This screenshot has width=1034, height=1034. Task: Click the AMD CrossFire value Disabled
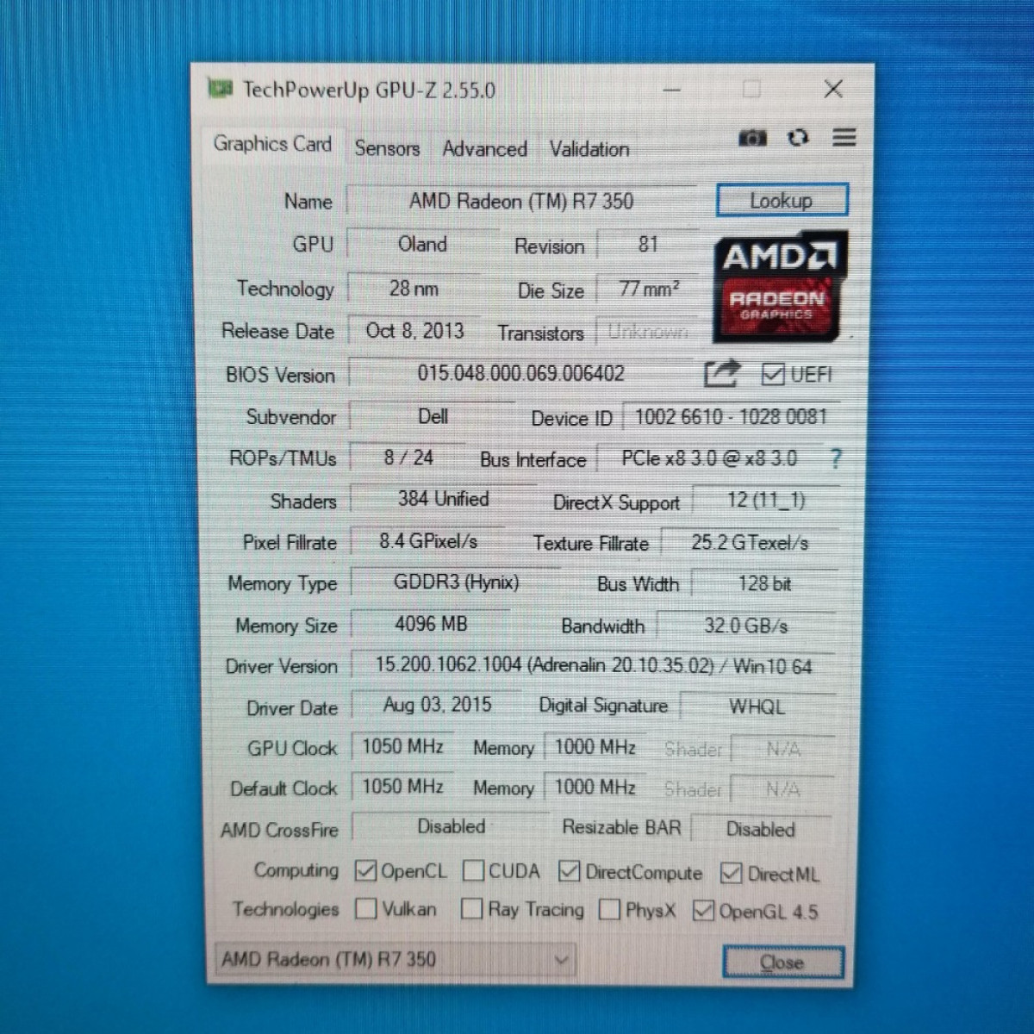451,827
